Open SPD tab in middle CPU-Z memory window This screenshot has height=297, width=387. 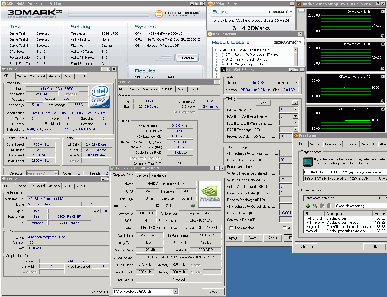[180, 90]
